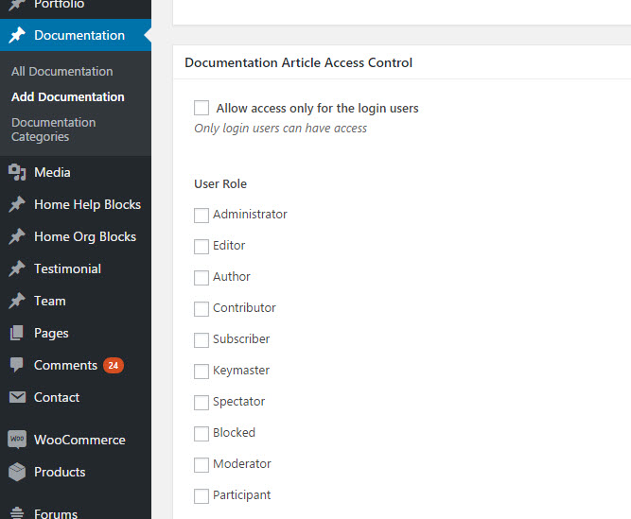Click the Media library icon
This screenshot has height=519, width=631.
click(x=17, y=172)
